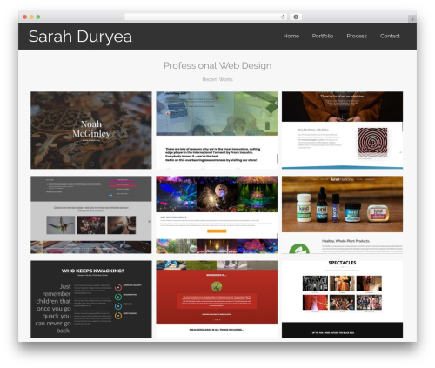Click the round avatar in red workshops thumbnail
The height and width of the screenshot is (368, 435).
coord(217,286)
